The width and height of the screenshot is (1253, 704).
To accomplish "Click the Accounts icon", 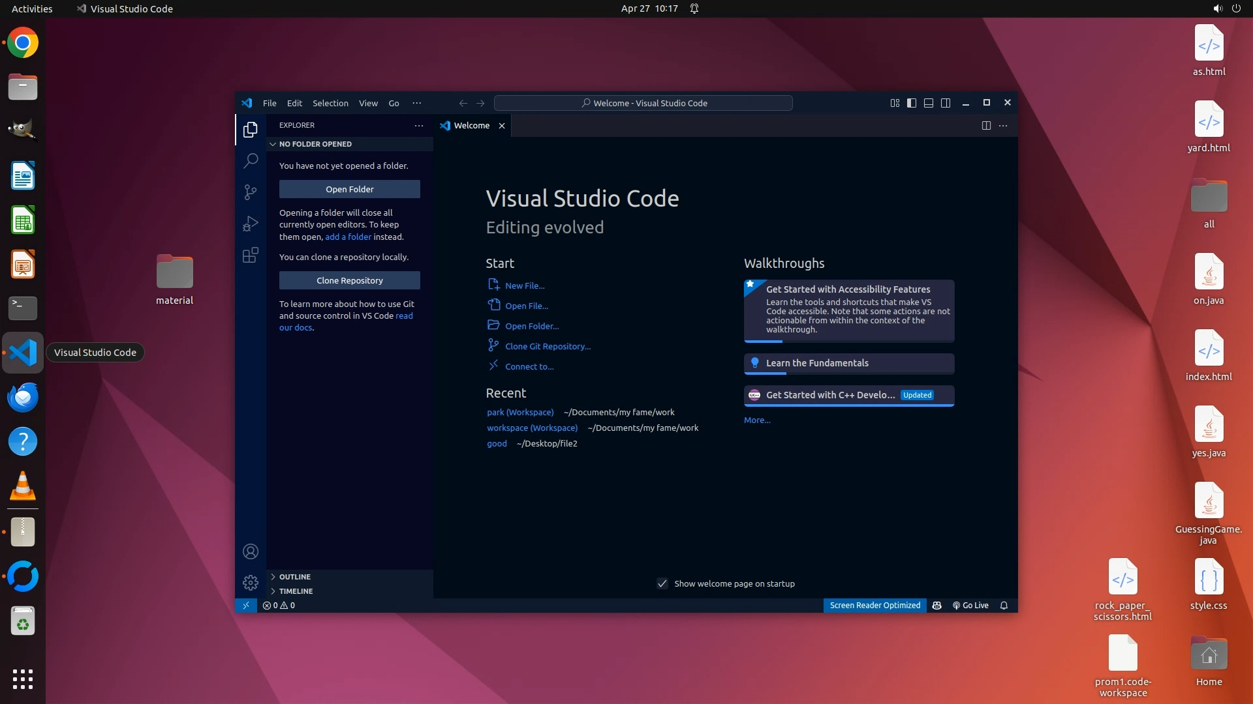I will [251, 551].
